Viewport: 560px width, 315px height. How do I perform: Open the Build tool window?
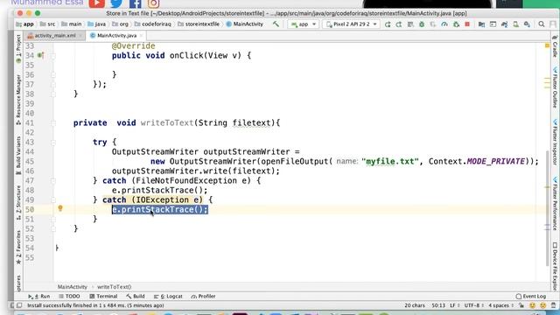coord(136,296)
